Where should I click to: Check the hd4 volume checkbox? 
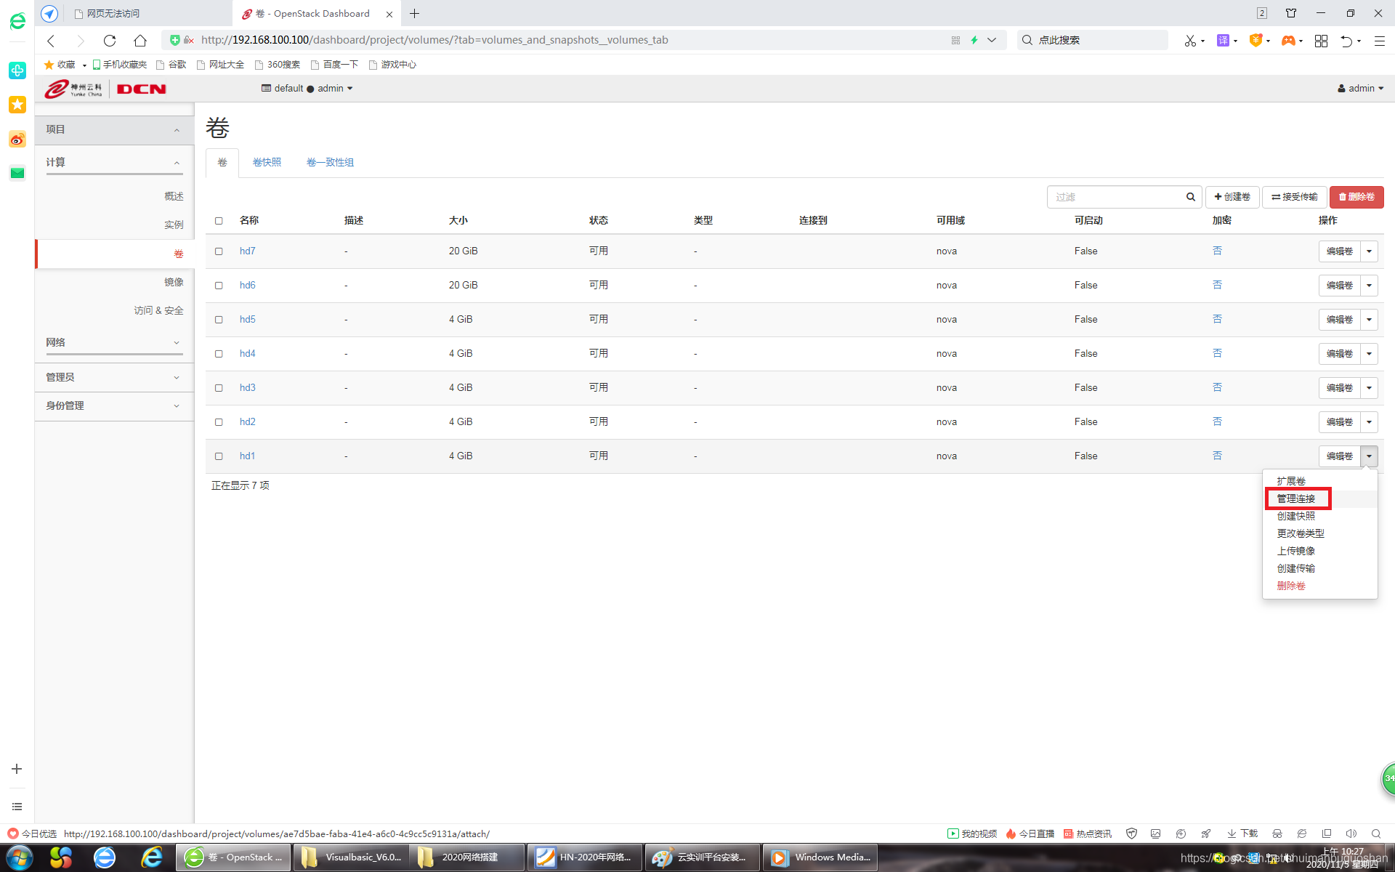219,354
